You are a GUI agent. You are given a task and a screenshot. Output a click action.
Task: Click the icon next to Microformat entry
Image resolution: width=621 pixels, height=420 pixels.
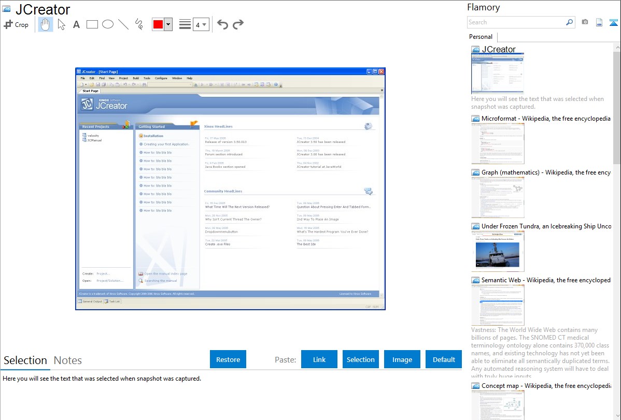pos(476,119)
